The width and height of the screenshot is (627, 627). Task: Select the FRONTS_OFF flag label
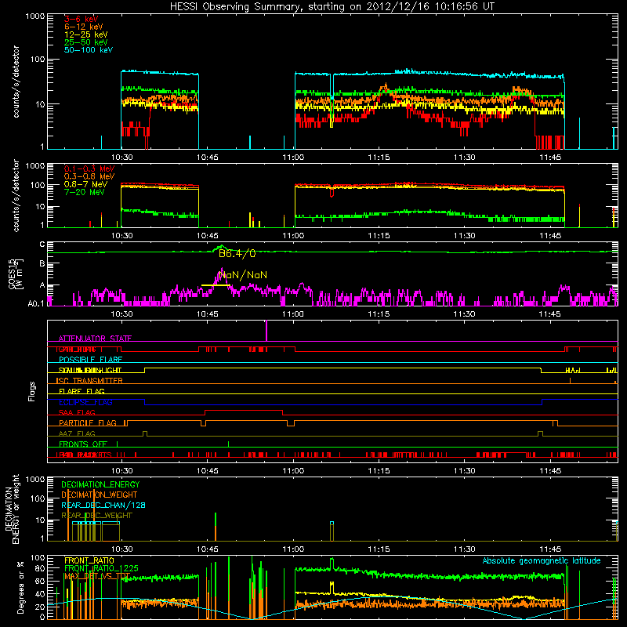[x=83, y=444]
